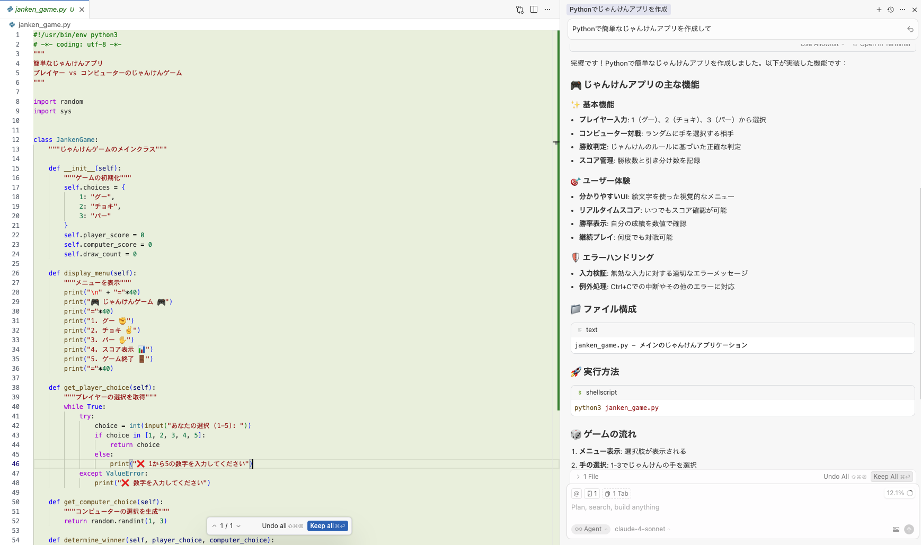Screen dimensions: 921x545
Task: Send the prompt with the arrow icon
Action: (x=910, y=529)
